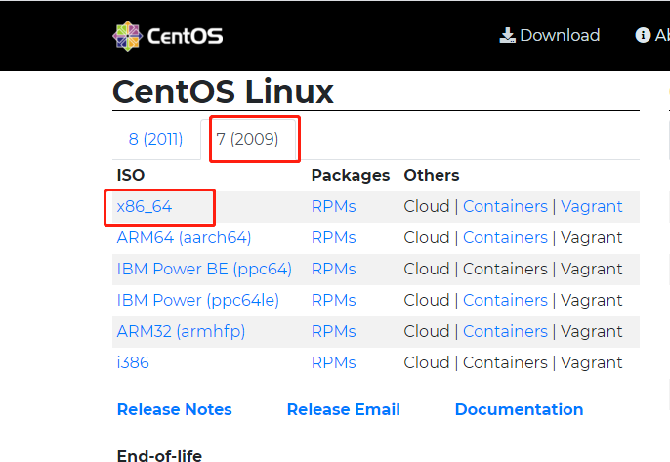Select the 7 (2009) tab
This screenshot has height=462, width=670.
(x=247, y=139)
